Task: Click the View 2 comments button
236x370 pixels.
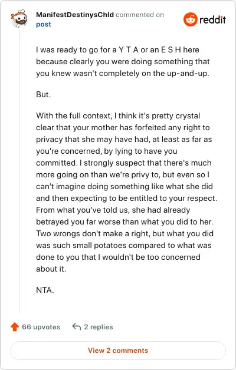Action: click(x=118, y=351)
